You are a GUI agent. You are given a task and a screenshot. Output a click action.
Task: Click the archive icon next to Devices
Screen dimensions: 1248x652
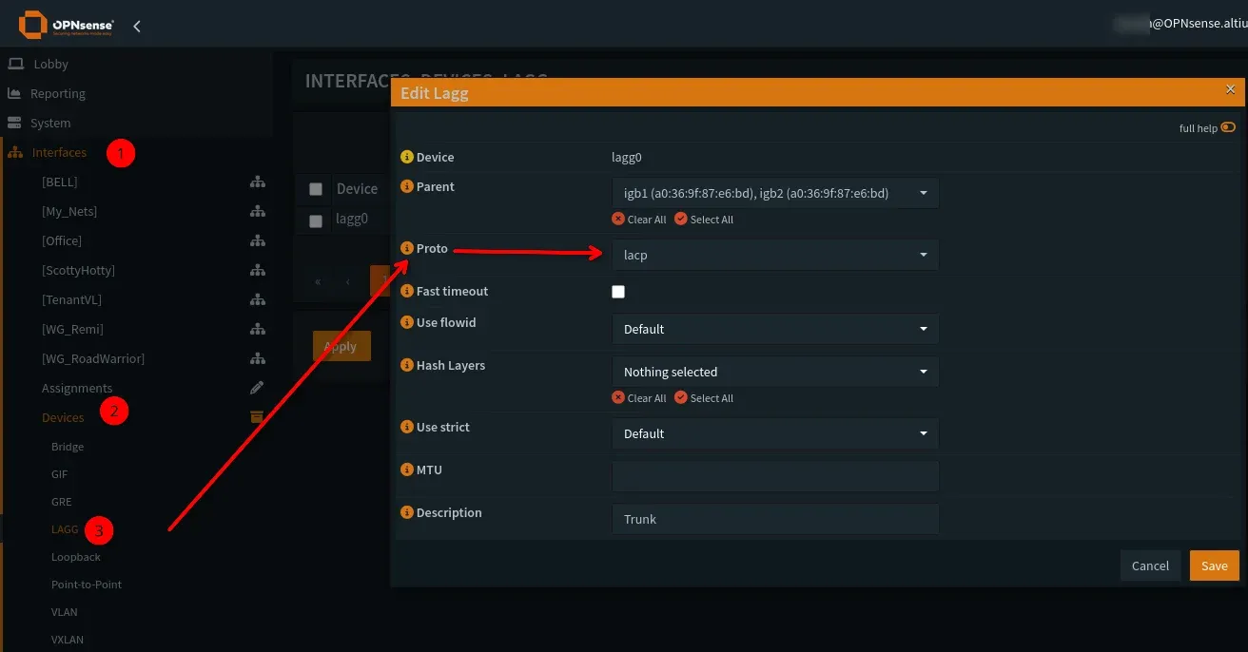(x=257, y=416)
